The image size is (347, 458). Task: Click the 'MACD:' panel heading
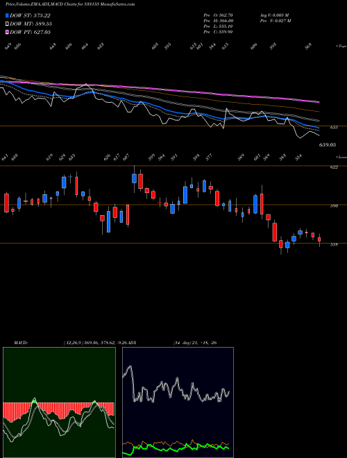[21, 343]
